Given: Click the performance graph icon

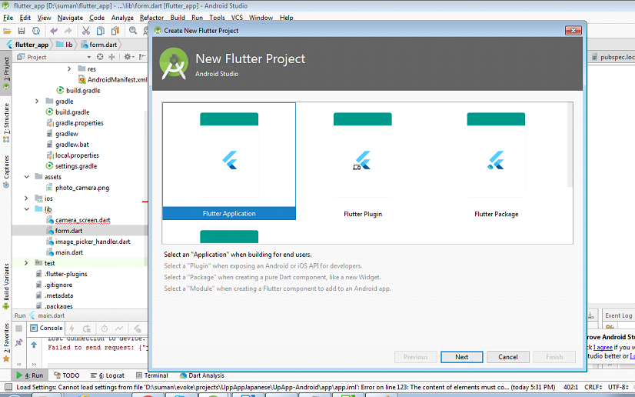Looking at the screenshot, I should [x=118, y=328].
